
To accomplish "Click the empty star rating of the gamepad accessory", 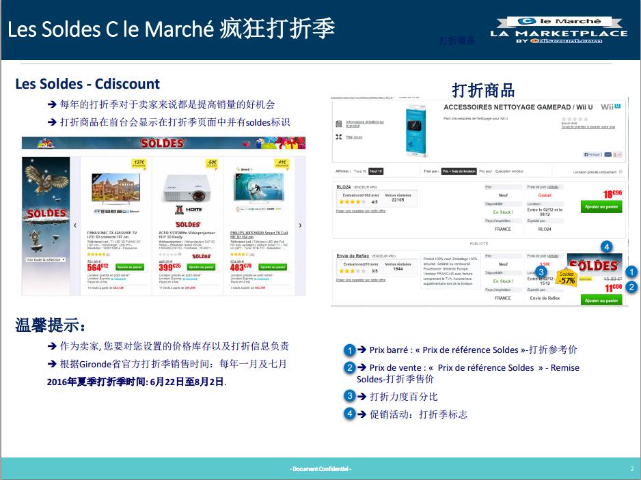I will point(575,119).
